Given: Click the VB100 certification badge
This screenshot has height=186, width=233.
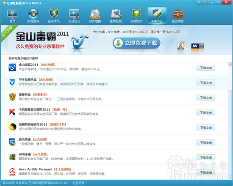Looking at the screenshot, I should point(183,46).
